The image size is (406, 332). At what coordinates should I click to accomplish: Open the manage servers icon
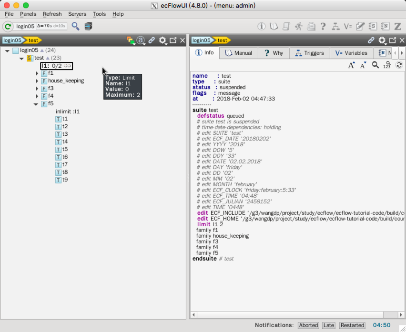point(88,26)
